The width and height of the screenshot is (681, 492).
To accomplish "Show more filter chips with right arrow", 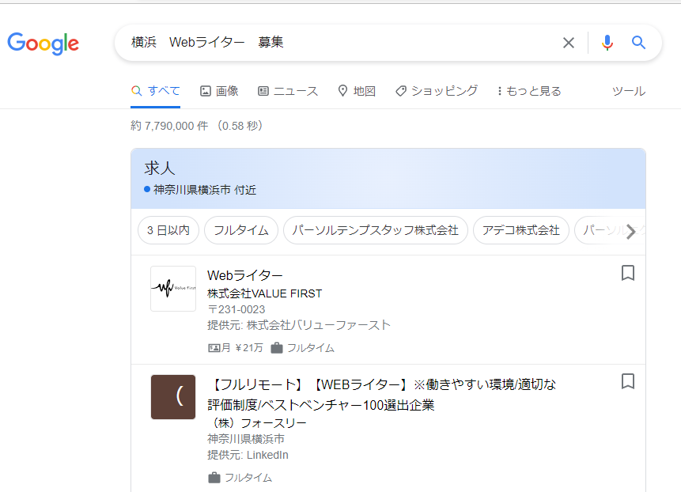I will point(631,232).
